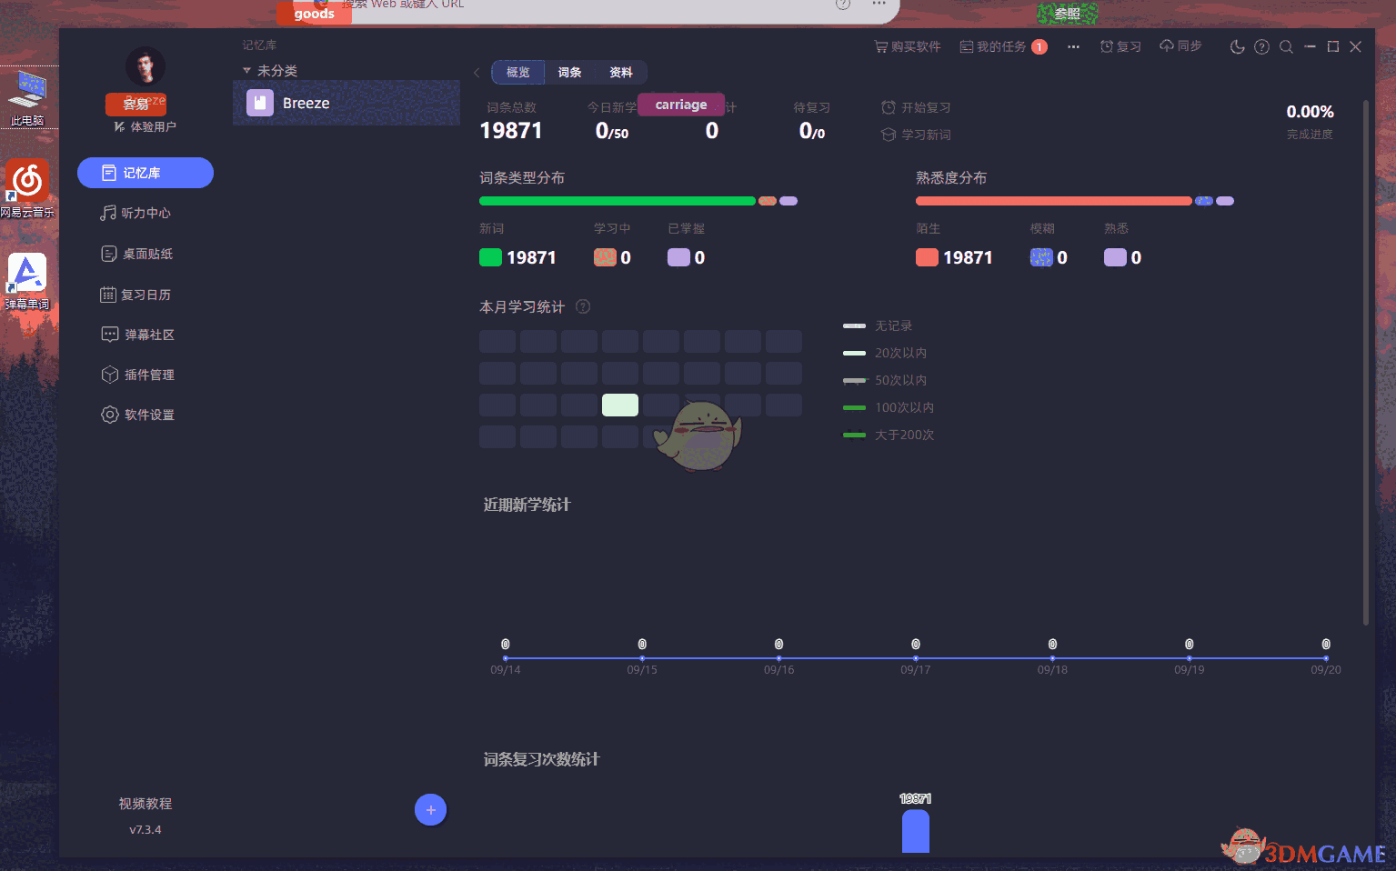This screenshot has height=871, width=1396.
Task: Open 听力中心 from the sidebar
Action: click(x=146, y=213)
